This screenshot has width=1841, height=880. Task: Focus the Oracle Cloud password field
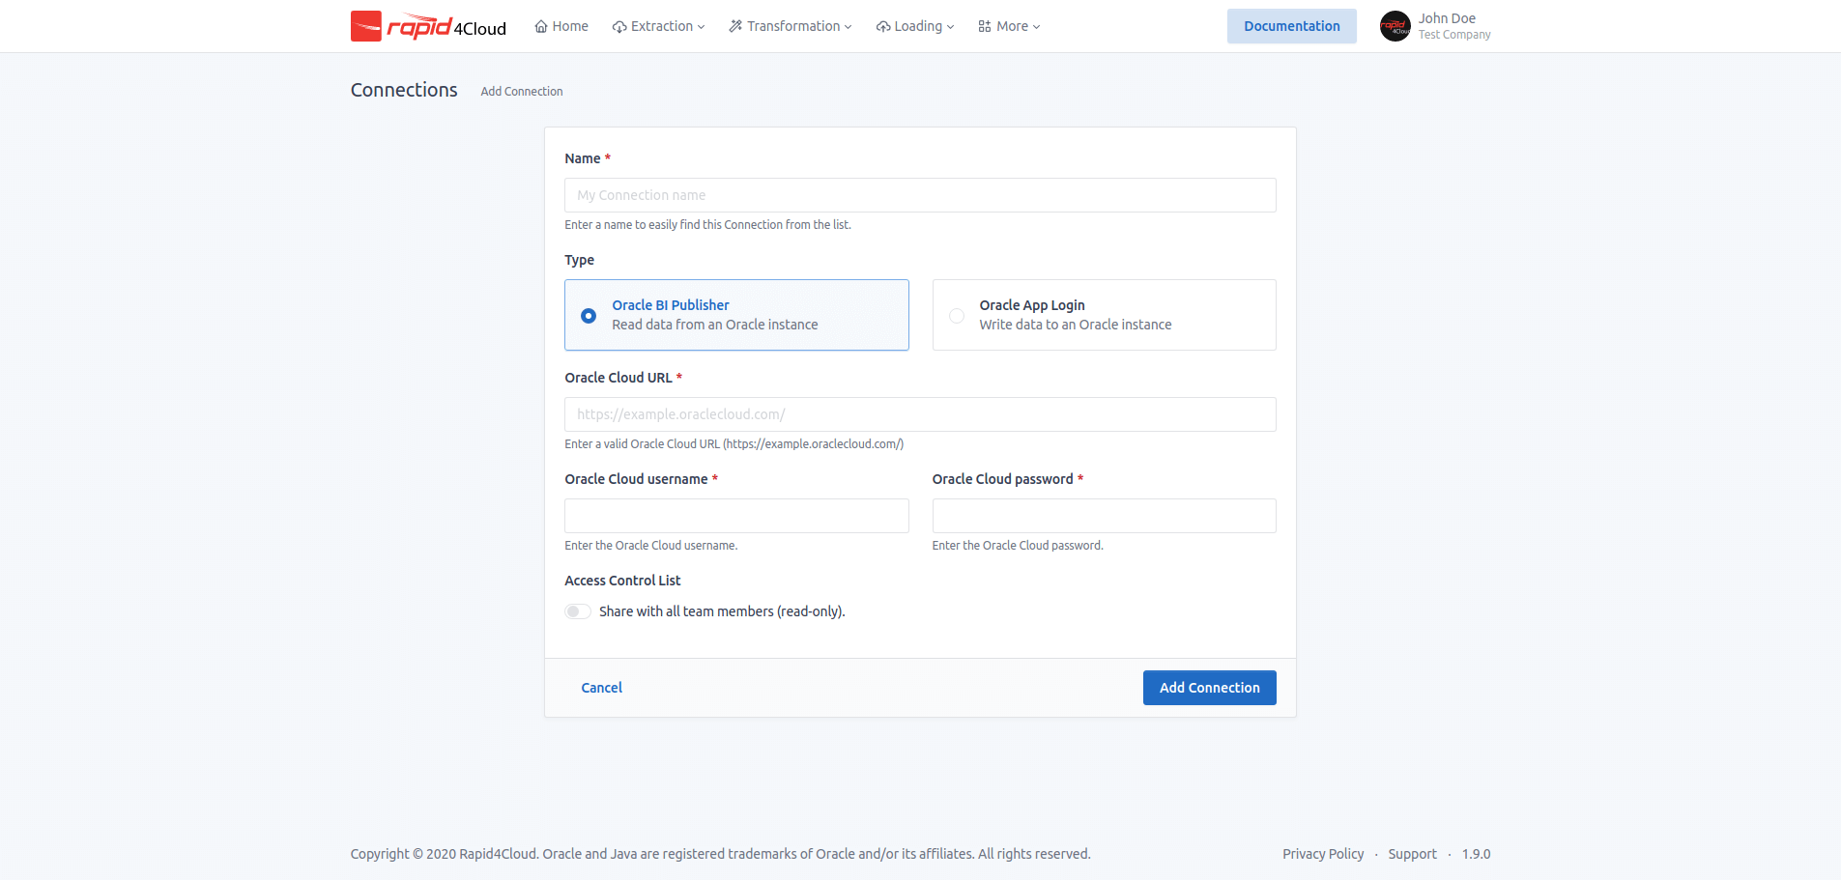click(1104, 516)
